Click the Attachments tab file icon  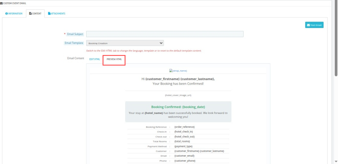[x=49, y=14]
